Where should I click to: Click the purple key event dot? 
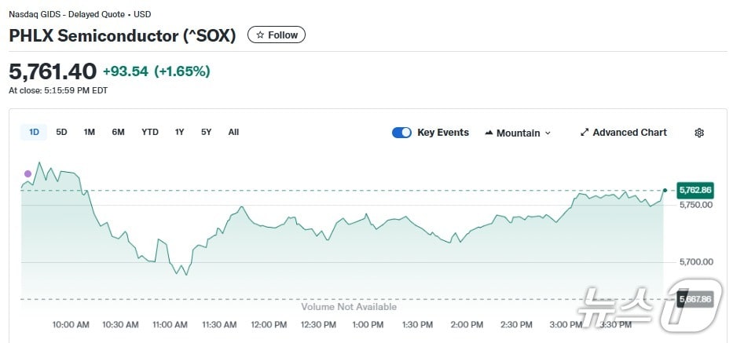point(28,173)
